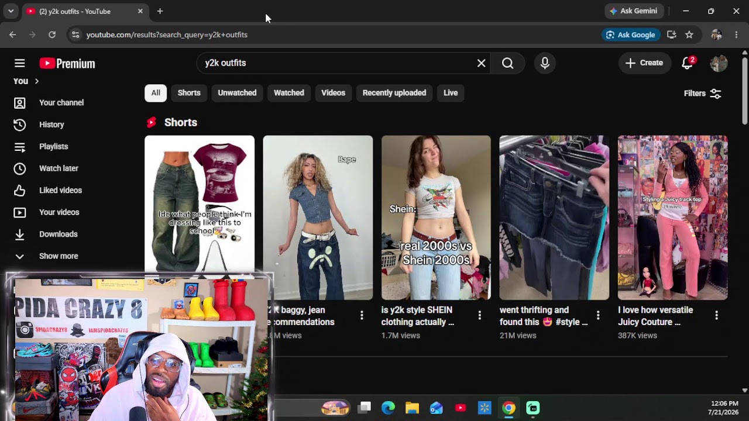This screenshot has height=421, width=749.
Task: Open 'is y2k style SHEIN clothing actually' title
Action: pyautogui.click(x=418, y=316)
